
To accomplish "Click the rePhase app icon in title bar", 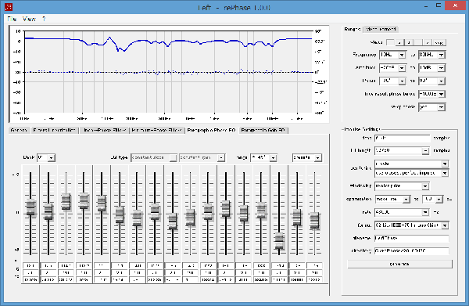I will [x=9, y=6].
